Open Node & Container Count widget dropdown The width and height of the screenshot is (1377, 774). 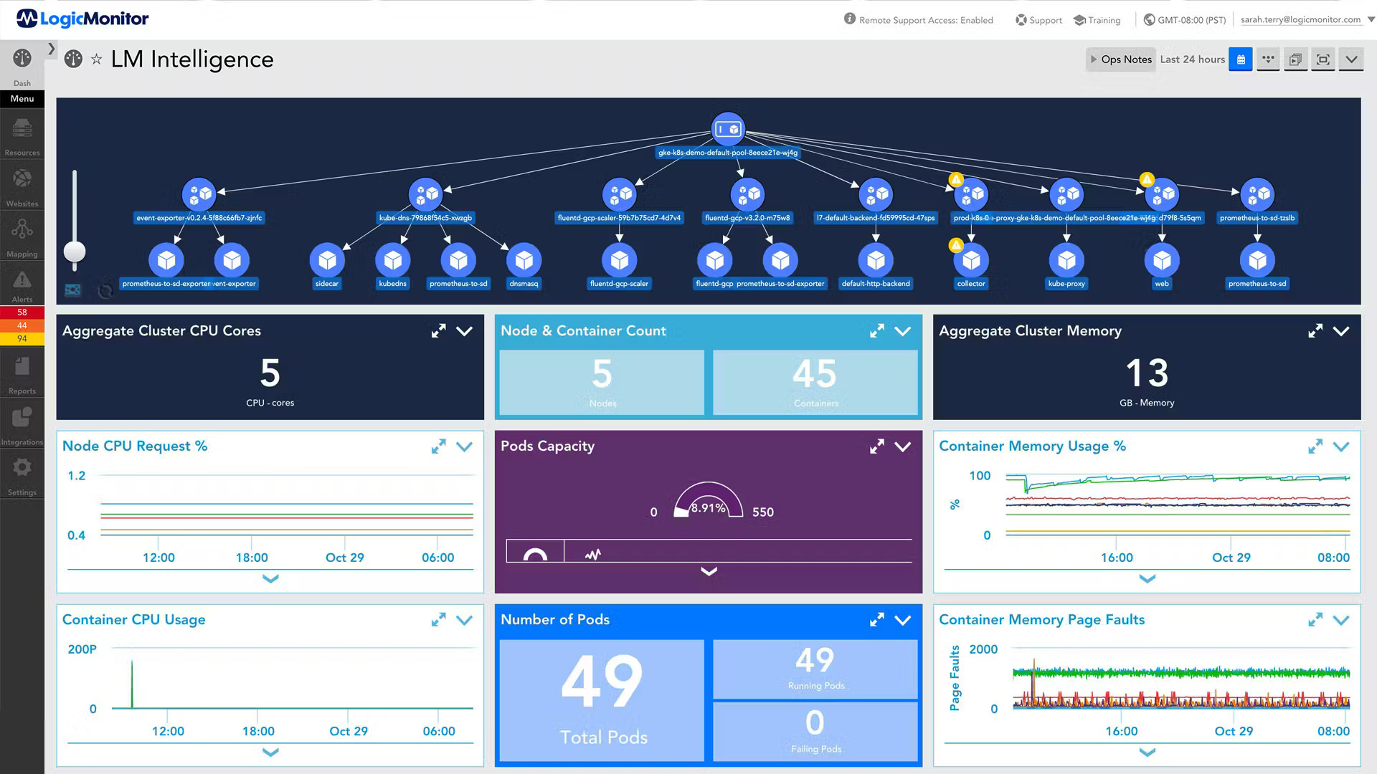point(903,331)
